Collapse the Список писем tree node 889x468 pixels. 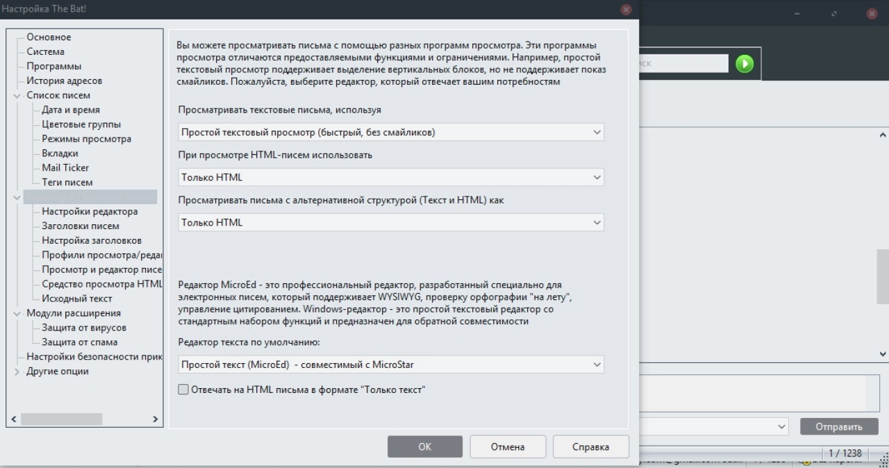click(17, 95)
